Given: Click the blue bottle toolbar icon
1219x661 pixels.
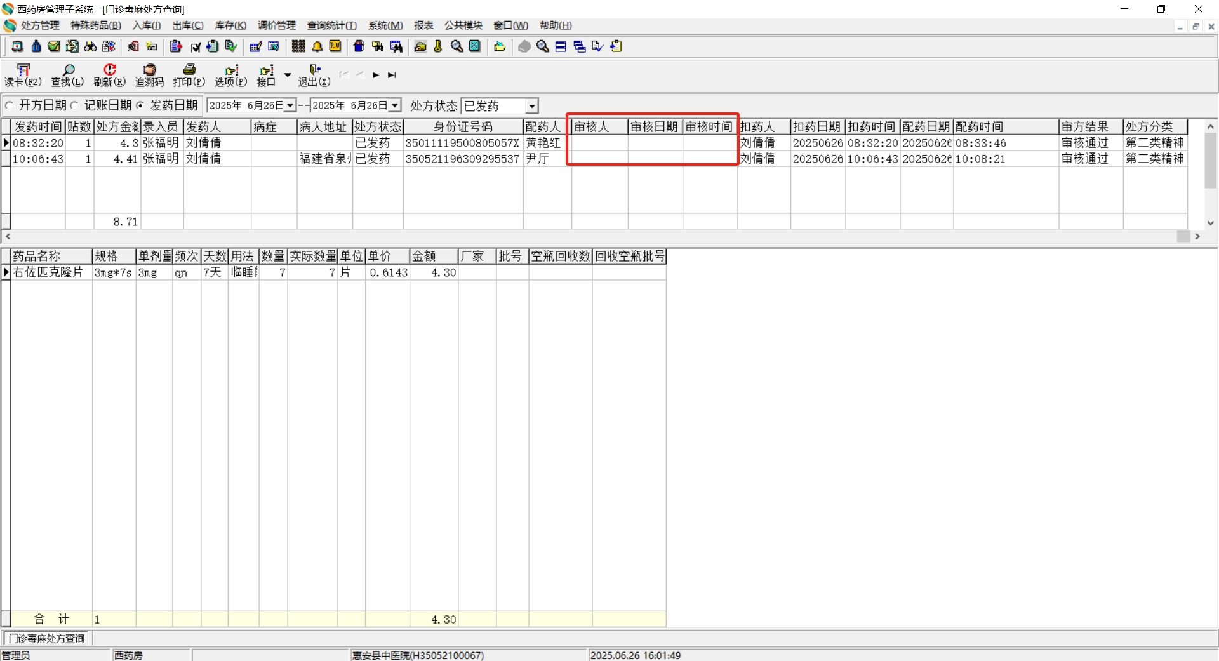Looking at the screenshot, I should pos(36,46).
